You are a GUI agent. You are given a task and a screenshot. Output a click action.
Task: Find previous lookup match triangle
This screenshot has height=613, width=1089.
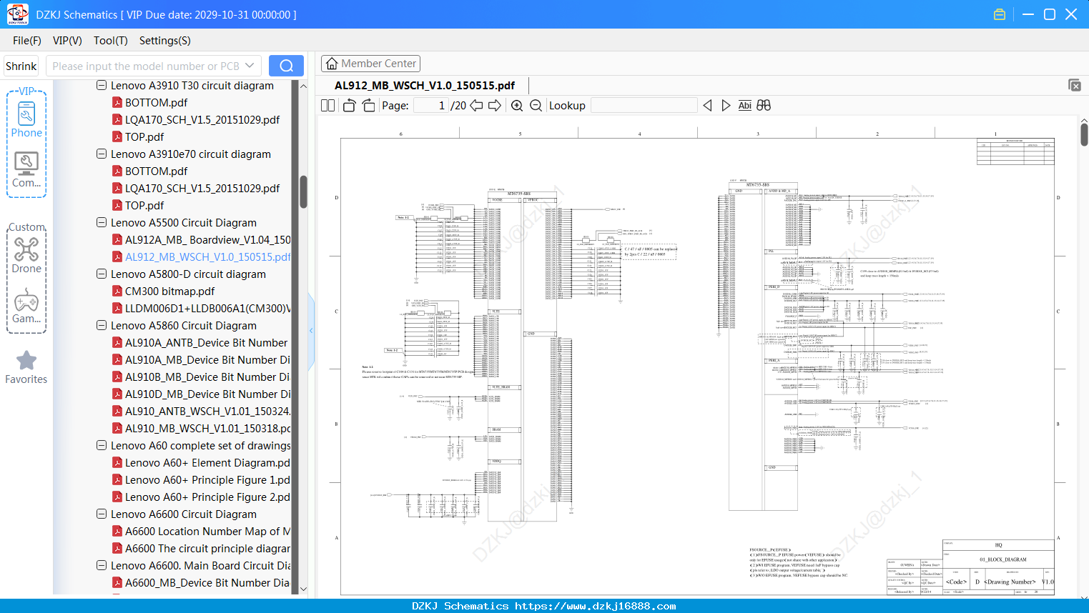(x=707, y=106)
